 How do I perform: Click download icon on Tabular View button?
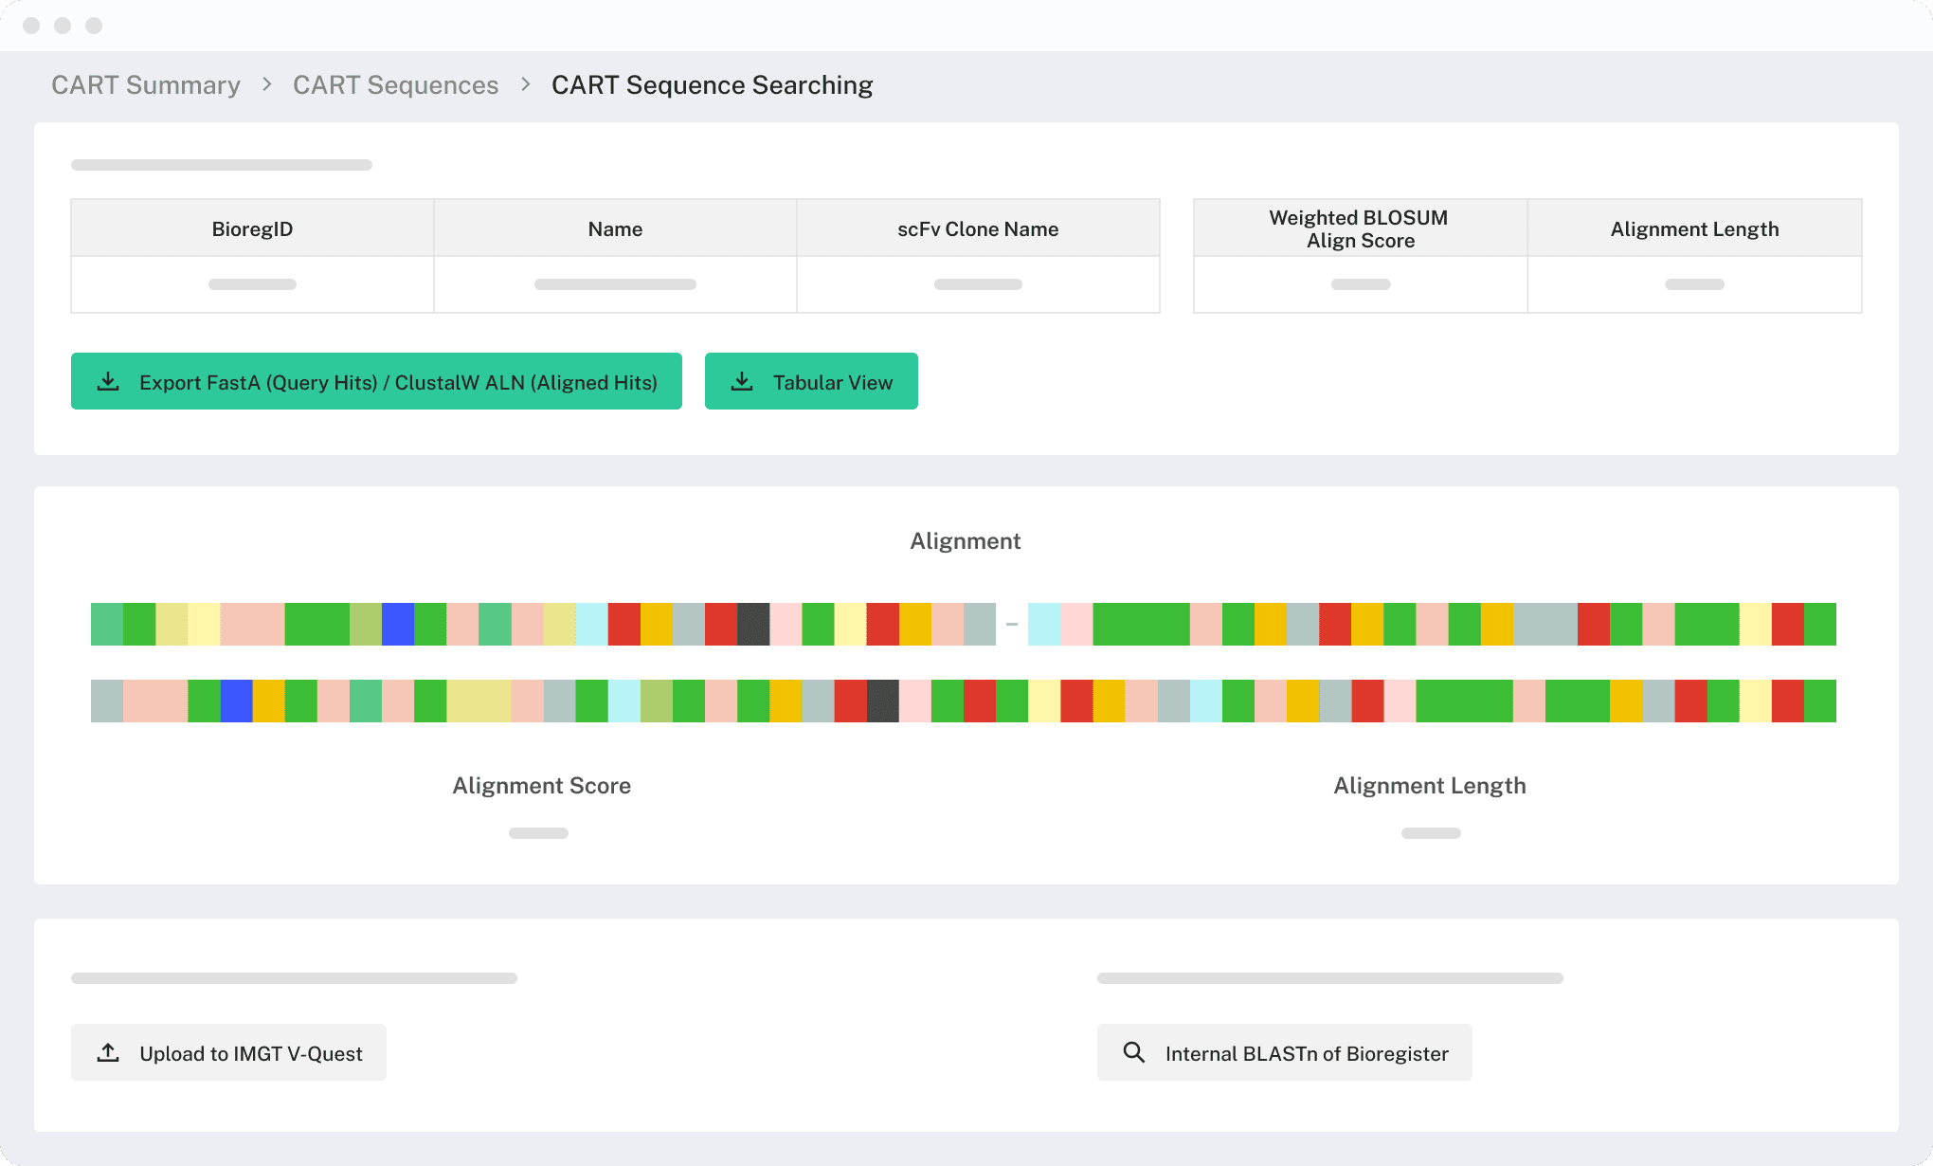742,382
